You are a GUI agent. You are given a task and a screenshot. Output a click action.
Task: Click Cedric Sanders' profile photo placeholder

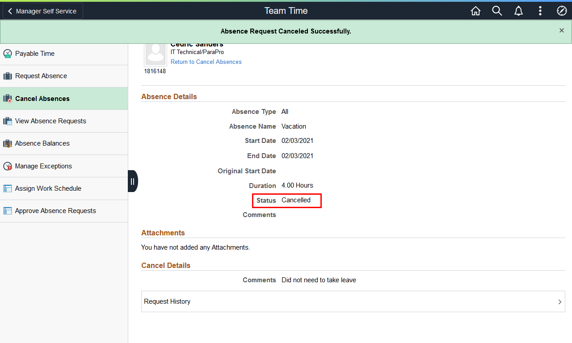click(x=156, y=54)
